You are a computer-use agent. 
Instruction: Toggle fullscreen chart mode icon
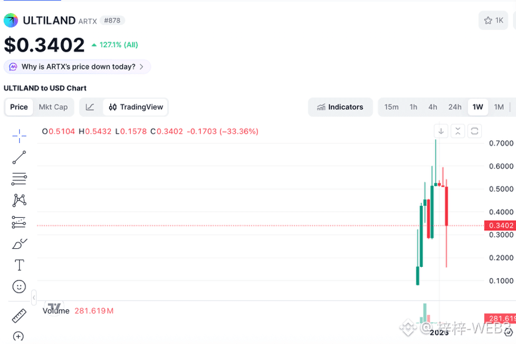pyautogui.click(x=474, y=131)
